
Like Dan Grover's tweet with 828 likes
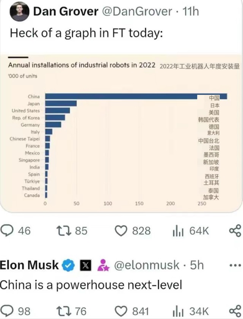pyautogui.click(x=121, y=231)
